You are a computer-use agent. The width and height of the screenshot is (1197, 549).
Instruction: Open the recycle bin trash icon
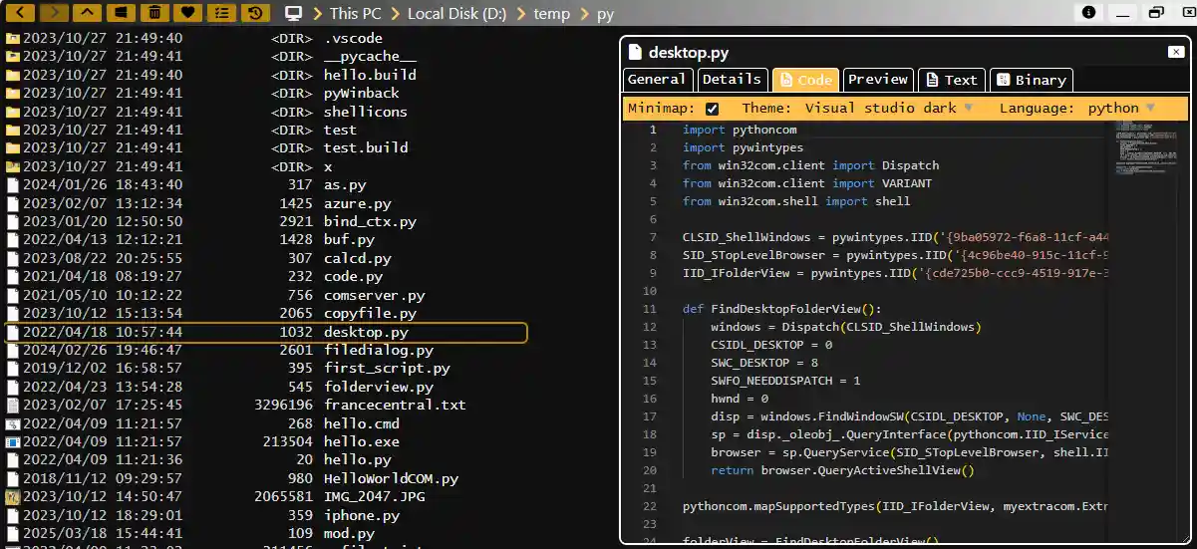[153, 13]
